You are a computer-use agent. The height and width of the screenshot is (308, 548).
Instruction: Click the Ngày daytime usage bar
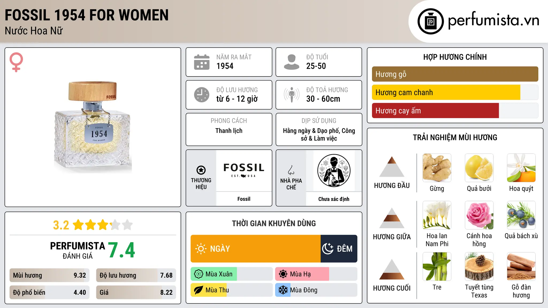click(x=256, y=249)
